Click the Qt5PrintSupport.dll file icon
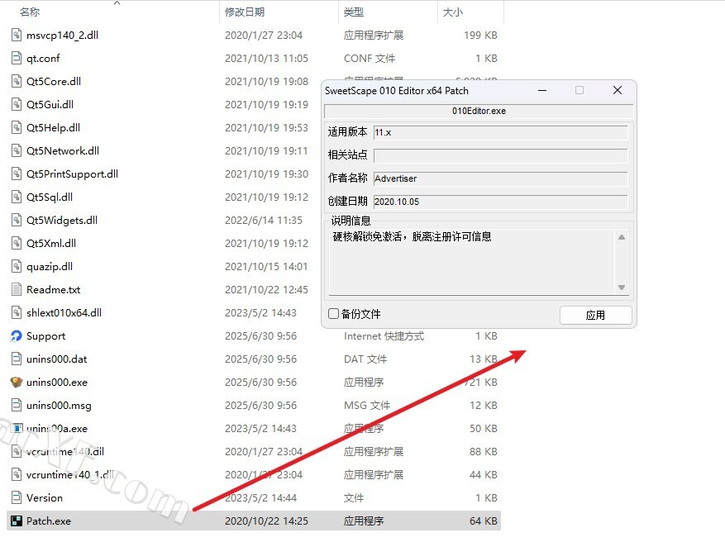 (17, 174)
